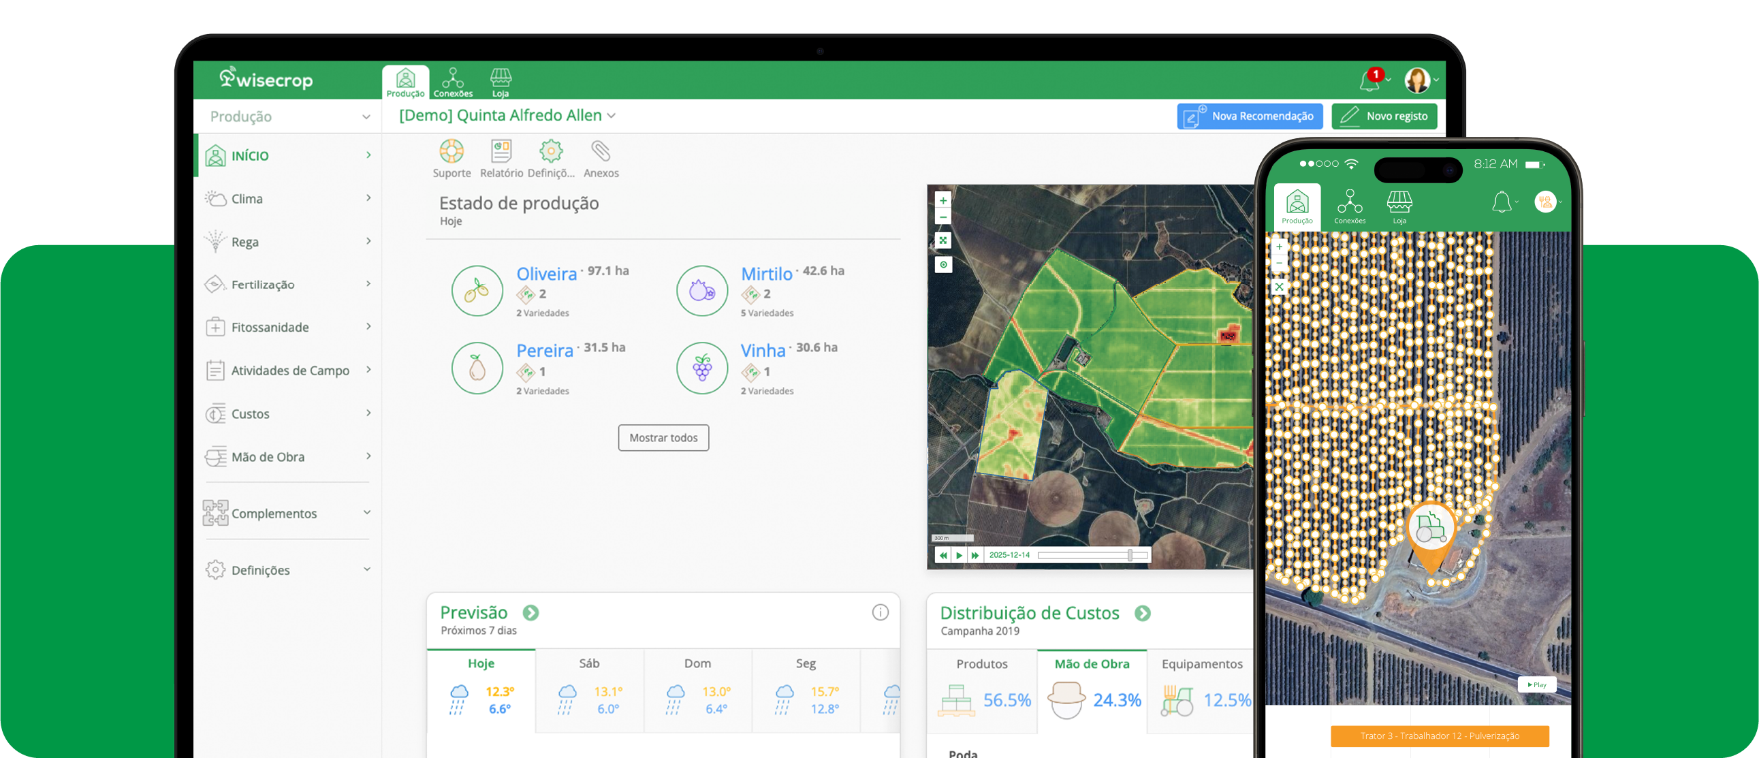1759x758 pixels.
Task: Open Atividades de Campo section
Action: 216,370
